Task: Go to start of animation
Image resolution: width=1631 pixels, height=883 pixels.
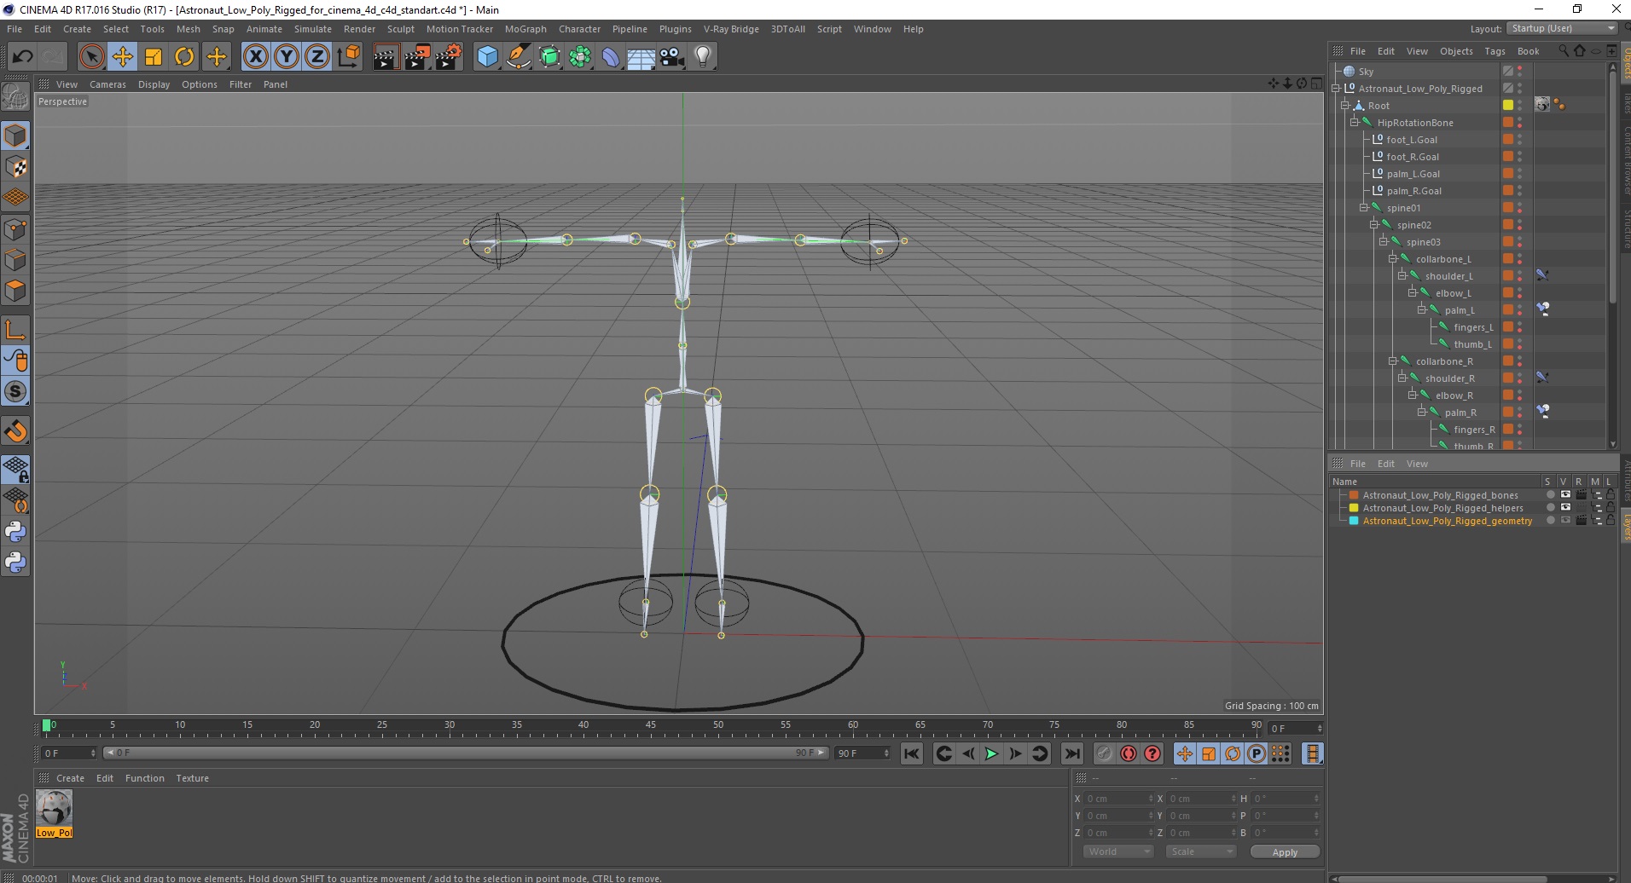Action: coord(912,753)
